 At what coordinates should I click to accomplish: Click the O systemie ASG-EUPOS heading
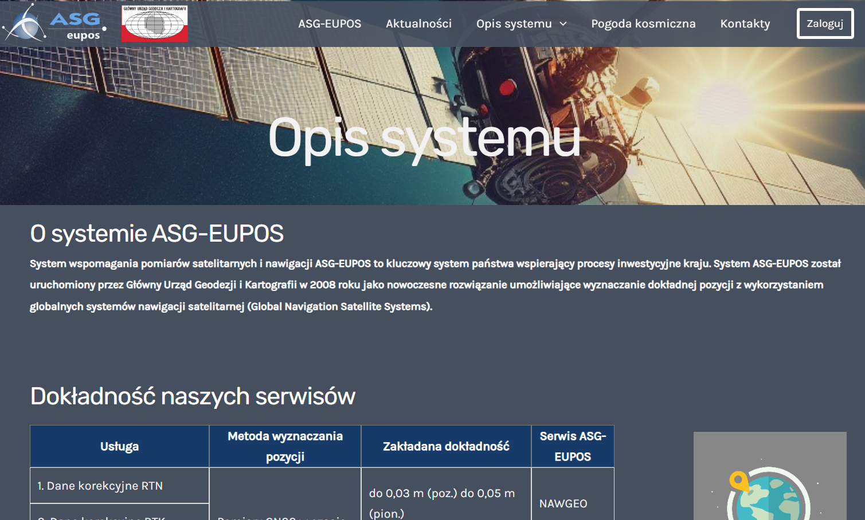tap(156, 234)
